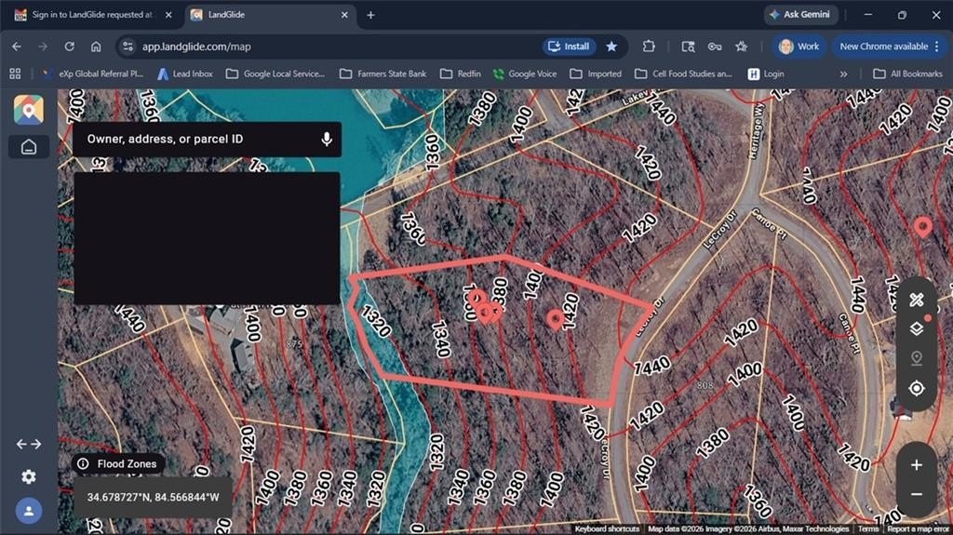Open LandGlide settings gear
Viewport: 953px width, 535px height.
coord(29,476)
